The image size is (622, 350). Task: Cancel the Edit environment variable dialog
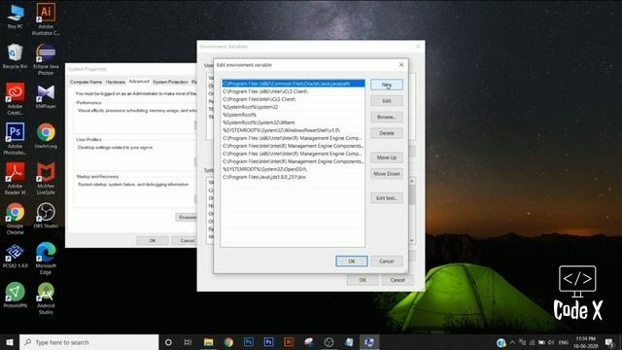pyautogui.click(x=387, y=262)
